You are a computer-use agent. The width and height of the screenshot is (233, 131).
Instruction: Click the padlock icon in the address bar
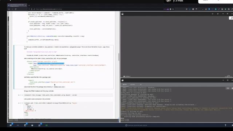click(32, 9)
